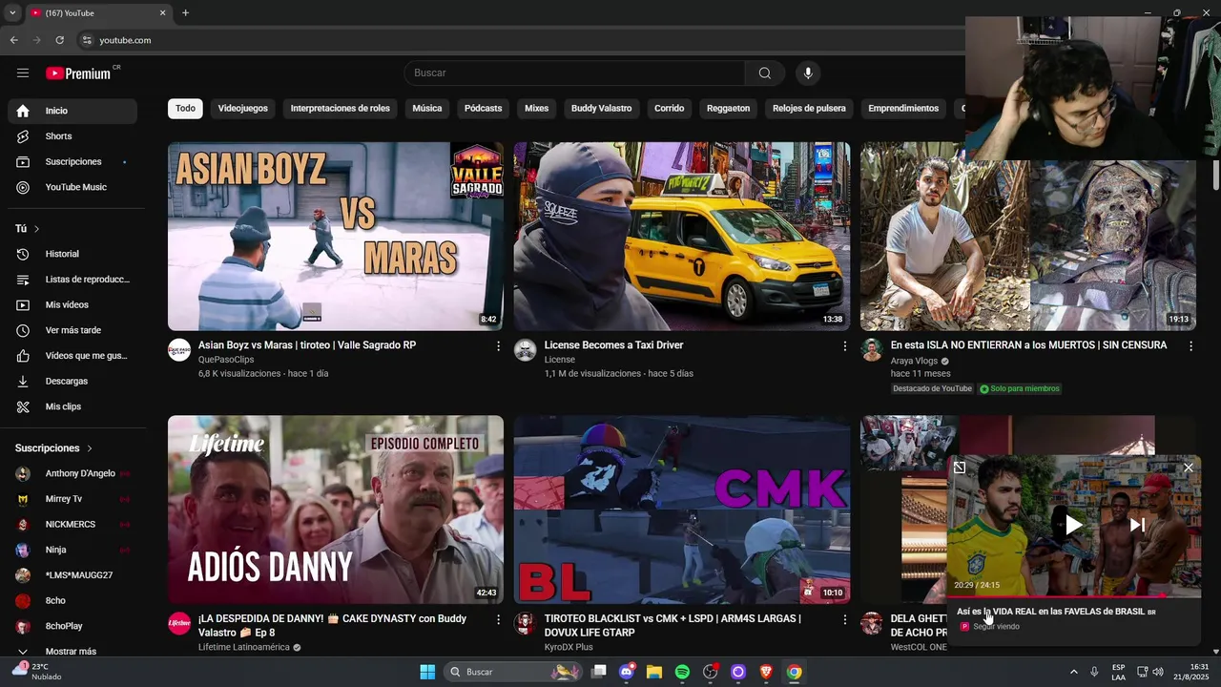Open Anthony D'Angelo subscription channel
1221x687 pixels.
tap(72, 473)
